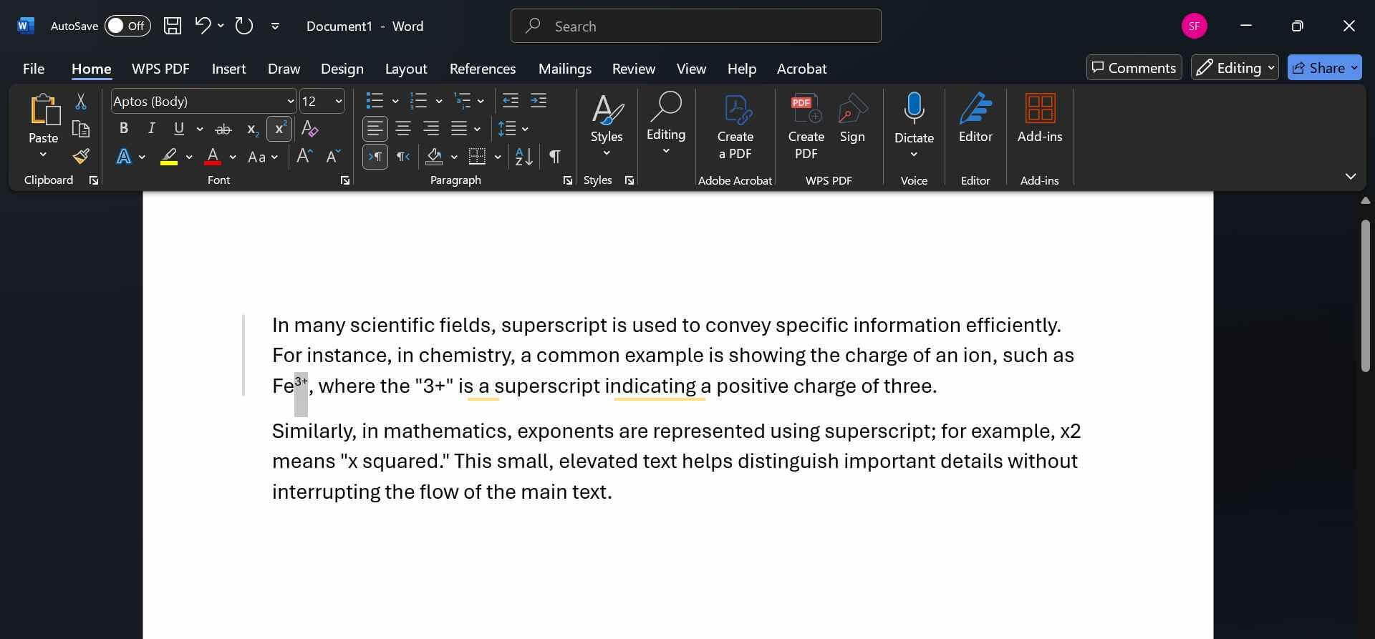Toggle Show/Hide paragraph marks
The width and height of the screenshot is (1375, 639).
tap(554, 157)
